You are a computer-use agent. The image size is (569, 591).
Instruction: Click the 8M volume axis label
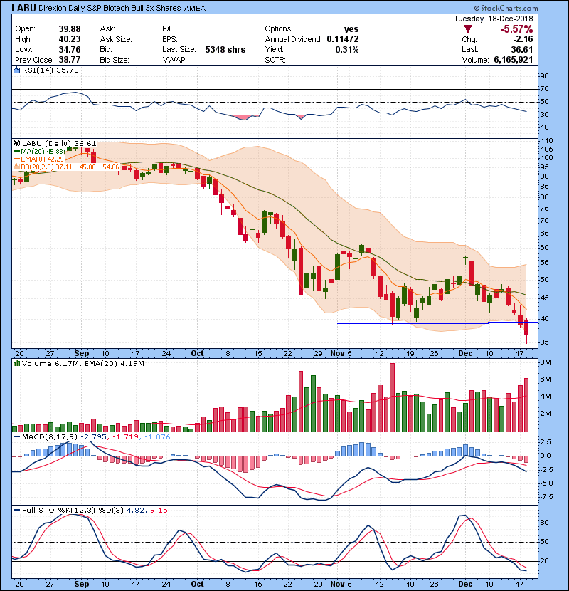coord(546,362)
